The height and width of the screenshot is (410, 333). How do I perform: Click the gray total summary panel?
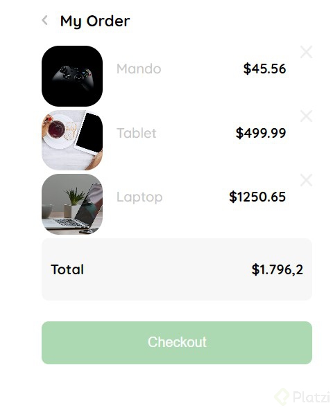(x=177, y=269)
